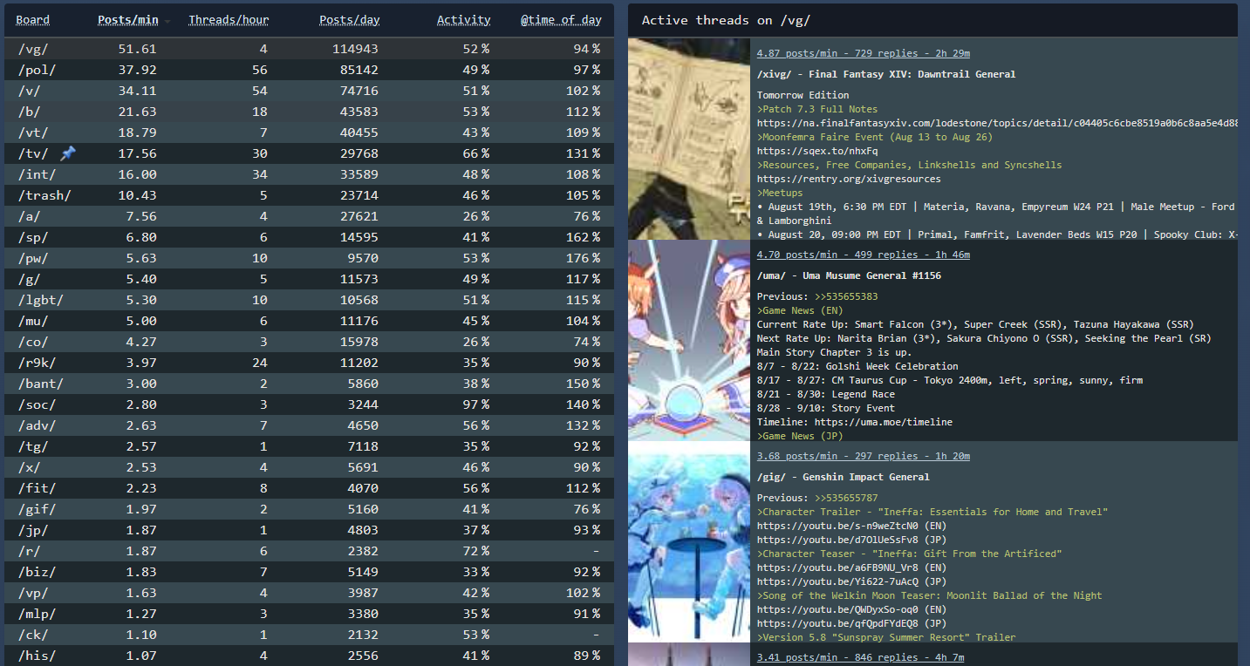Viewport: 1250px width, 666px height.
Task: Select the /bant/ board row
Action: 309,384
